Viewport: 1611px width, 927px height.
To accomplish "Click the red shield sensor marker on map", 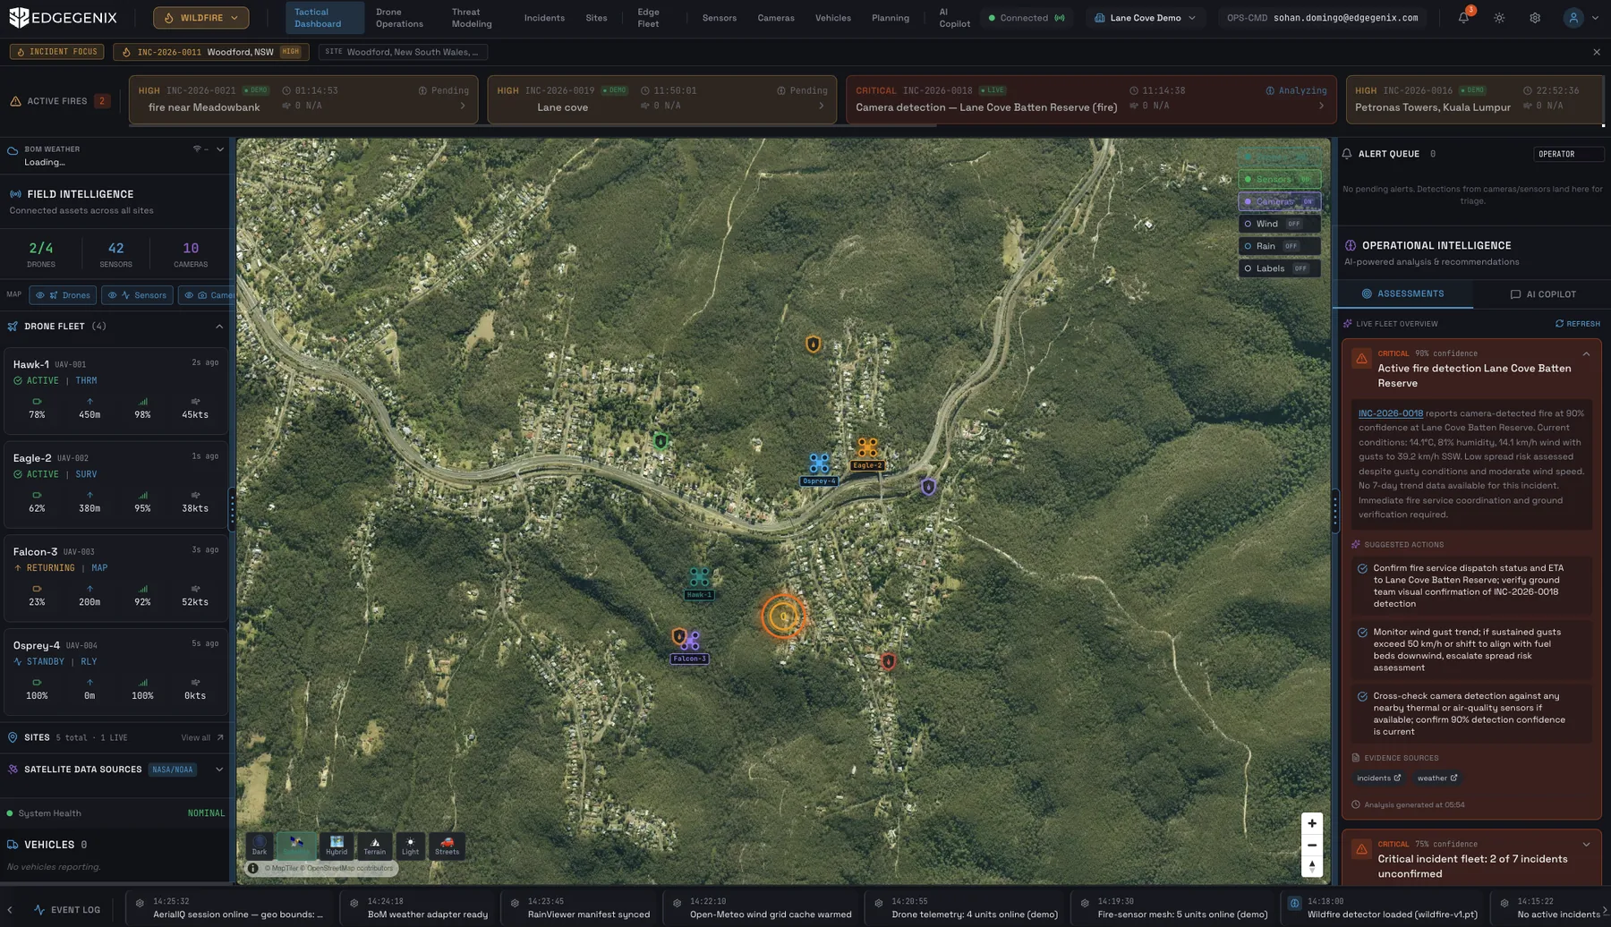I will [x=888, y=662].
